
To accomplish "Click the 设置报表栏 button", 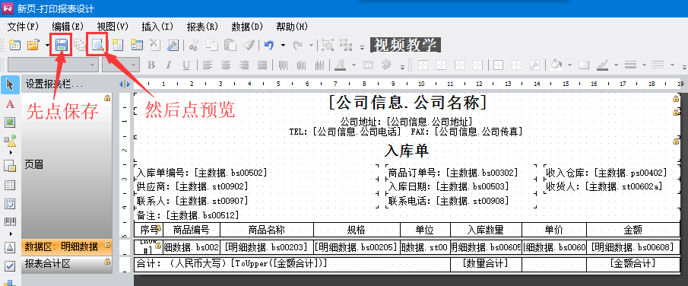I will point(54,84).
